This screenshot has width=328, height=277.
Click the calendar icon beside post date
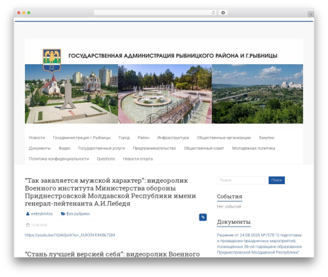(x=28, y=225)
